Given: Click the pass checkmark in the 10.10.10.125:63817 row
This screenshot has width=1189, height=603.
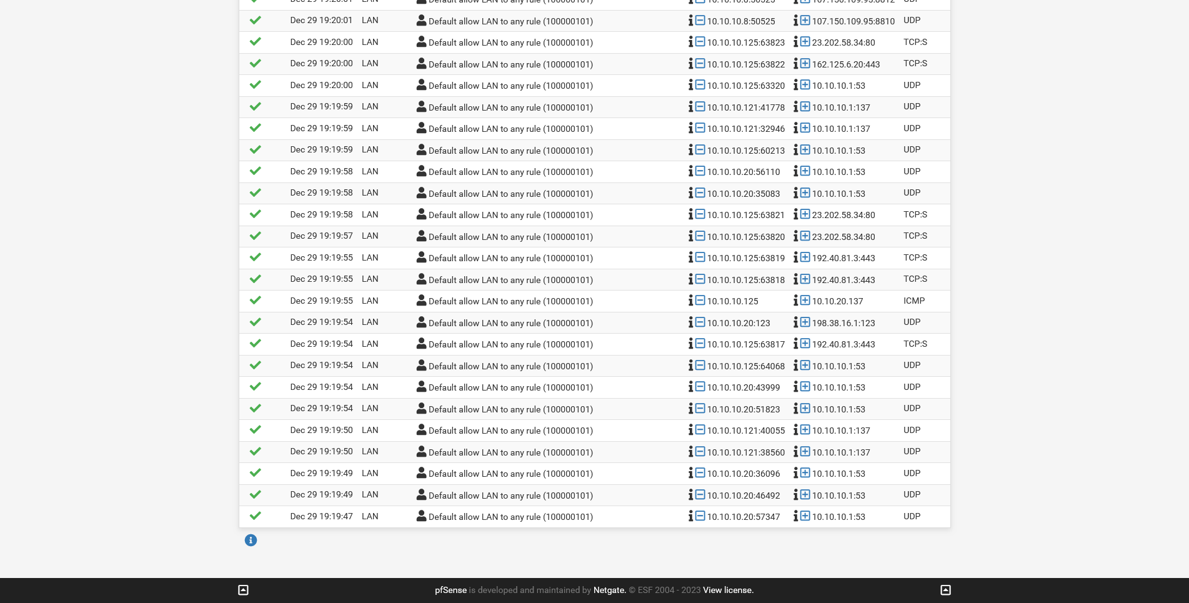Looking at the screenshot, I should [255, 344].
